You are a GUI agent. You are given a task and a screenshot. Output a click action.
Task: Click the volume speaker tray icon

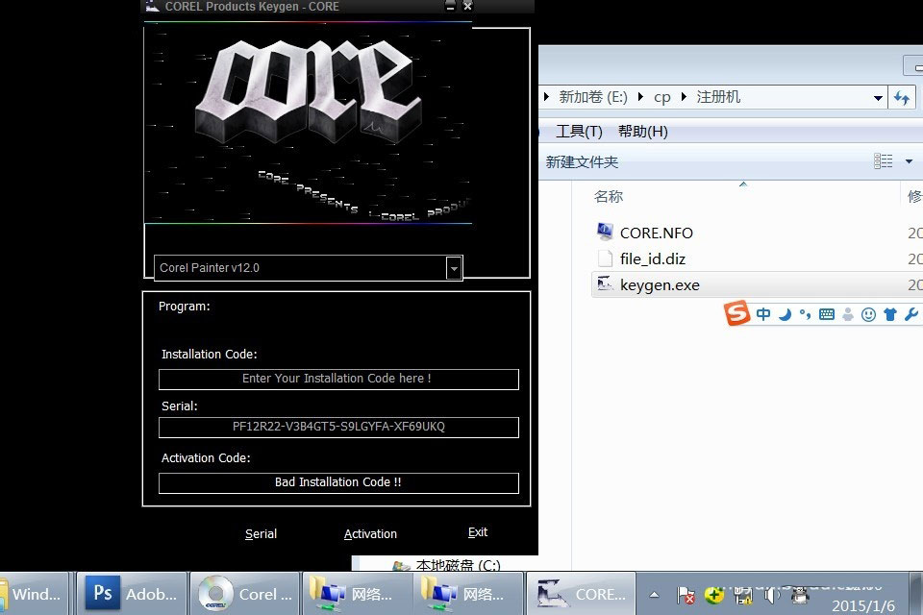tap(770, 596)
